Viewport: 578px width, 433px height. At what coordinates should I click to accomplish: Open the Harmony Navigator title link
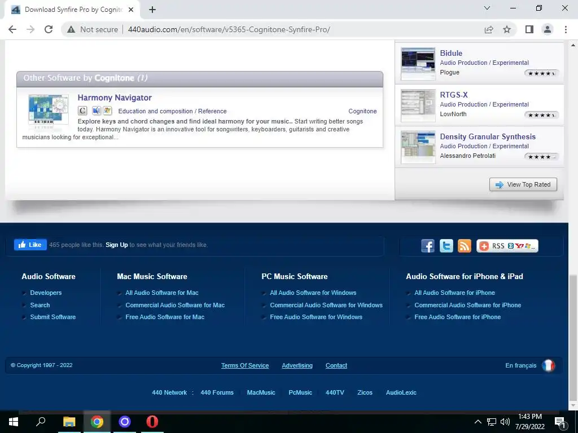point(115,98)
